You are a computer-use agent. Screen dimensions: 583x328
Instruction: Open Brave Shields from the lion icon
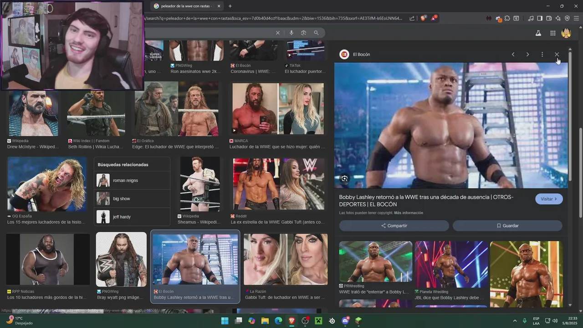(424, 18)
